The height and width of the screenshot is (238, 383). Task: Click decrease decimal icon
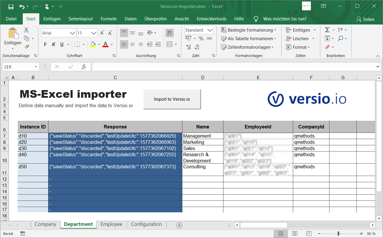[197, 47]
